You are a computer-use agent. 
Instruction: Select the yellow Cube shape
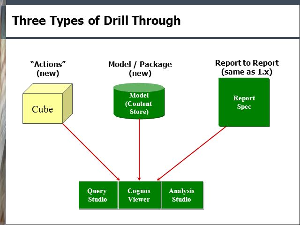pyautogui.click(x=47, y=104)
